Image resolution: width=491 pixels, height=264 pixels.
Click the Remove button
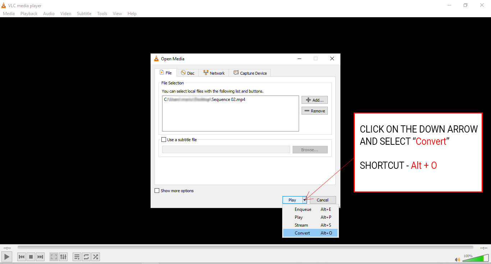(315, 111)
